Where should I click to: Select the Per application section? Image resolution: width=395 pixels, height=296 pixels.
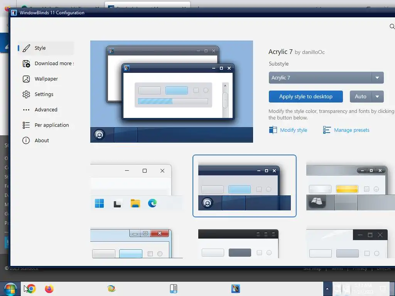46,125
